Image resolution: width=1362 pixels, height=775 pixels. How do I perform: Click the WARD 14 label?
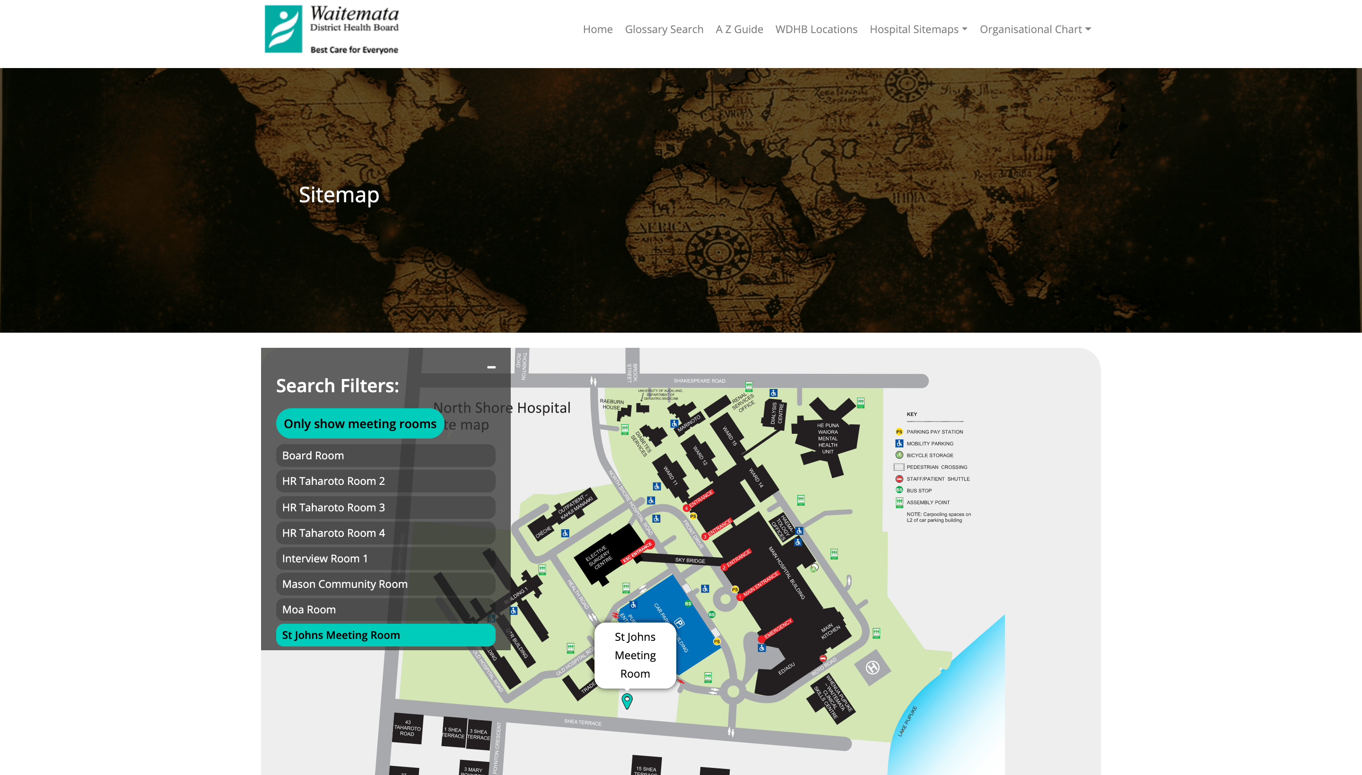coord(756,478)
